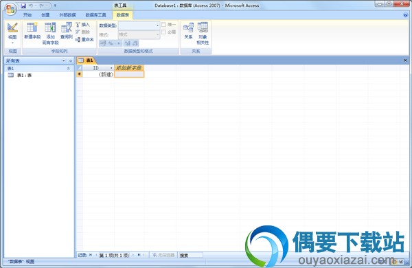Click the (新建) cell in ID column
Image resolution: width=412 pixels, height=268 pixels.
point(98,74)
